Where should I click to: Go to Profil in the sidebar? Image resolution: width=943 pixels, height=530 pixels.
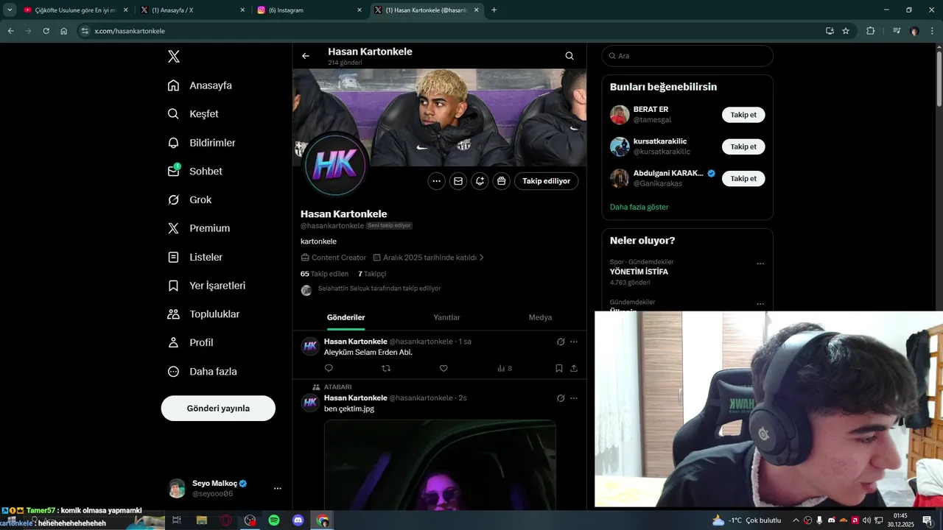pos(190,342)
